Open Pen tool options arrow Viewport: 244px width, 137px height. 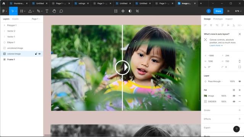click(42, 11)
